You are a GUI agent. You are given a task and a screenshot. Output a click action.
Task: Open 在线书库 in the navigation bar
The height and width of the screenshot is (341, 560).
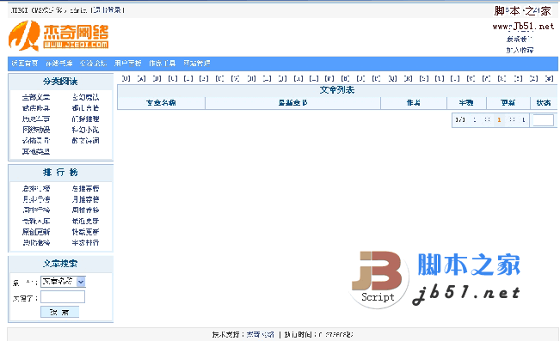(59, 64)
